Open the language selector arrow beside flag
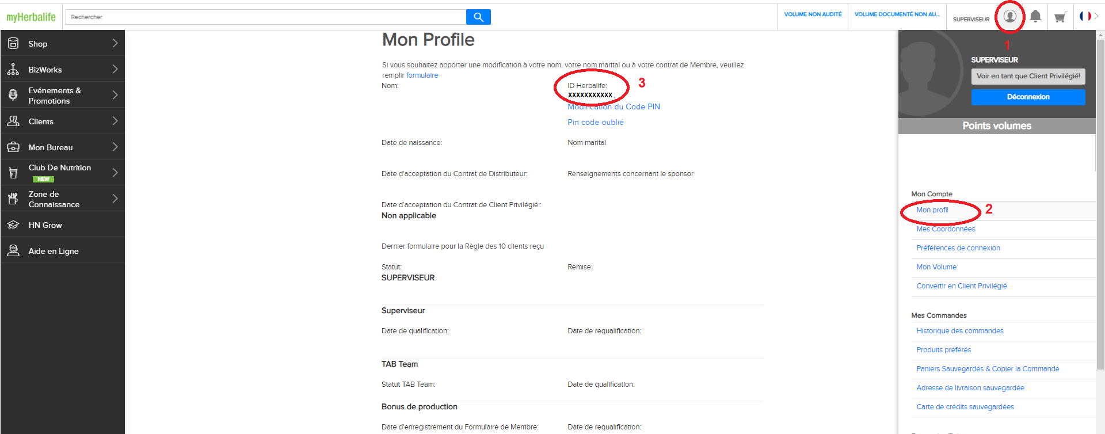The height and width of the screenshot is (434, 1105). click(1096, 16)
